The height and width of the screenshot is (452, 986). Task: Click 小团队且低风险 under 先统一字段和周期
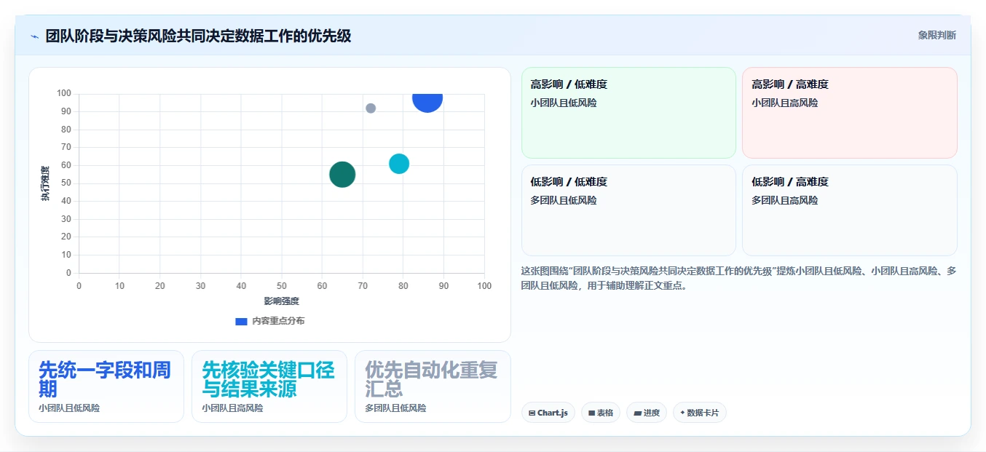(69, 408)
